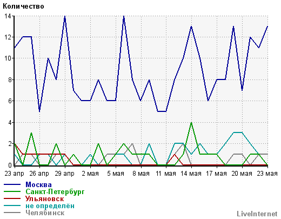Click the 29 апр date axis label
This screenshot has width=281, height=219.
[64, 174]
